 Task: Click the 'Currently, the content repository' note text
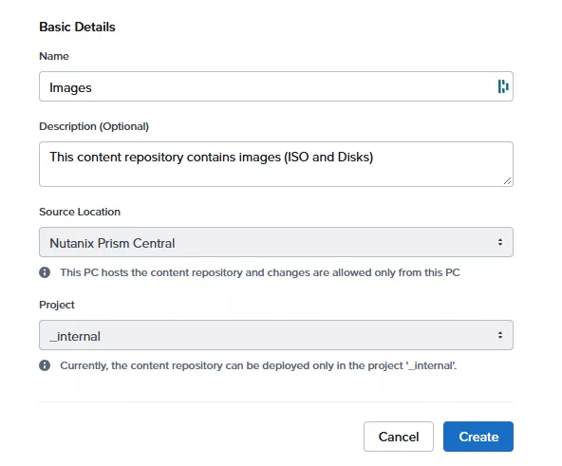point(258,365)
